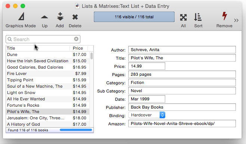Sort list by Title column header
This screenshot has width=246, height=144.
(x=38, y=48)
